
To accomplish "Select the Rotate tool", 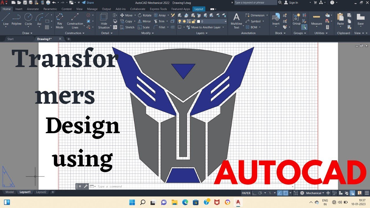I will coord(145,15).
